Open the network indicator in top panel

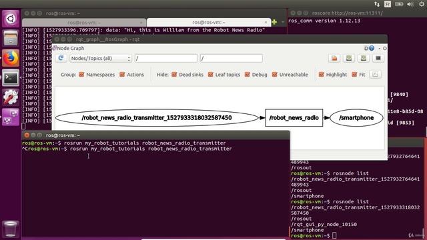377,4
